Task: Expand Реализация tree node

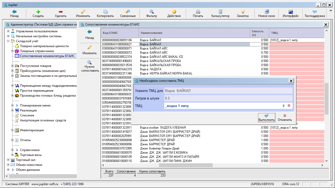Action: [12, 110]
